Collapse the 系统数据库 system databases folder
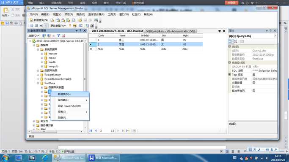The height and width of the screenshot is (162, 289). pyautogui.click(x=38, y=49)
